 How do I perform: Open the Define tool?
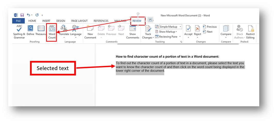coord(30,30)
